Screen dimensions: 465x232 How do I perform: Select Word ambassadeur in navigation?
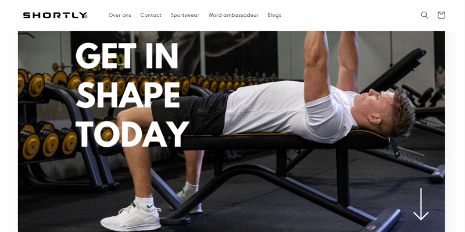[x=233, y=15]
